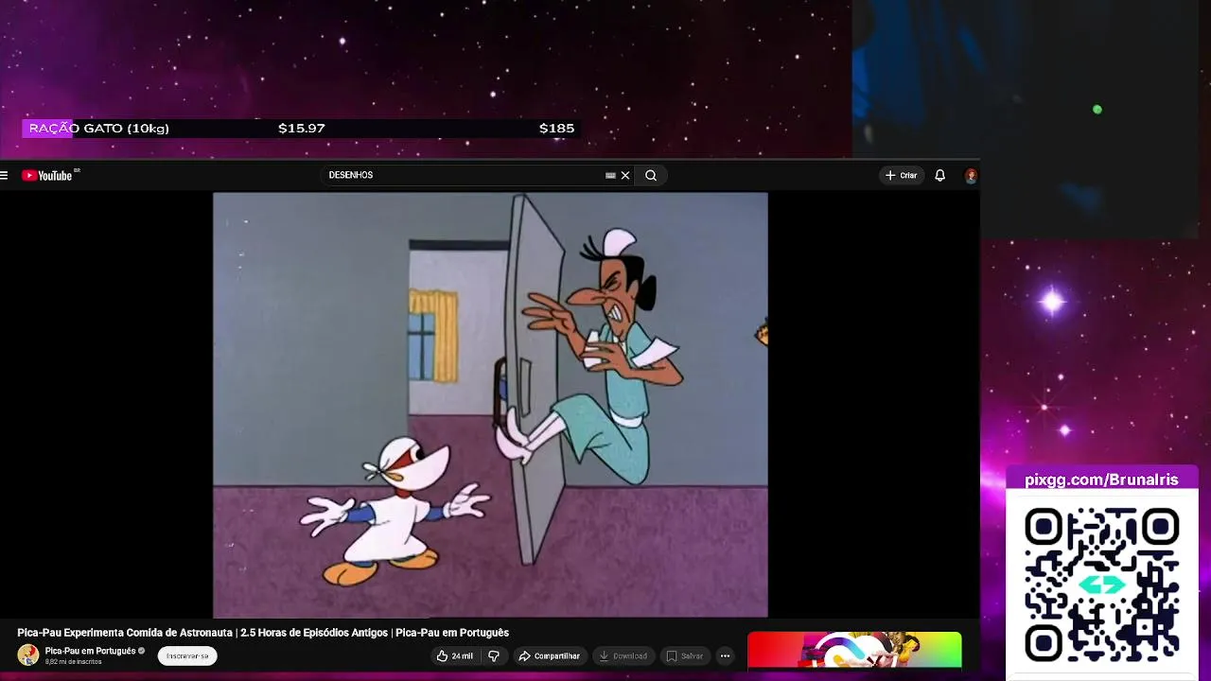The height and width of the screenshot is (681, 1211).
Task: Open Pica-Pau em Português channel avatar
Action: coord(28,655)
